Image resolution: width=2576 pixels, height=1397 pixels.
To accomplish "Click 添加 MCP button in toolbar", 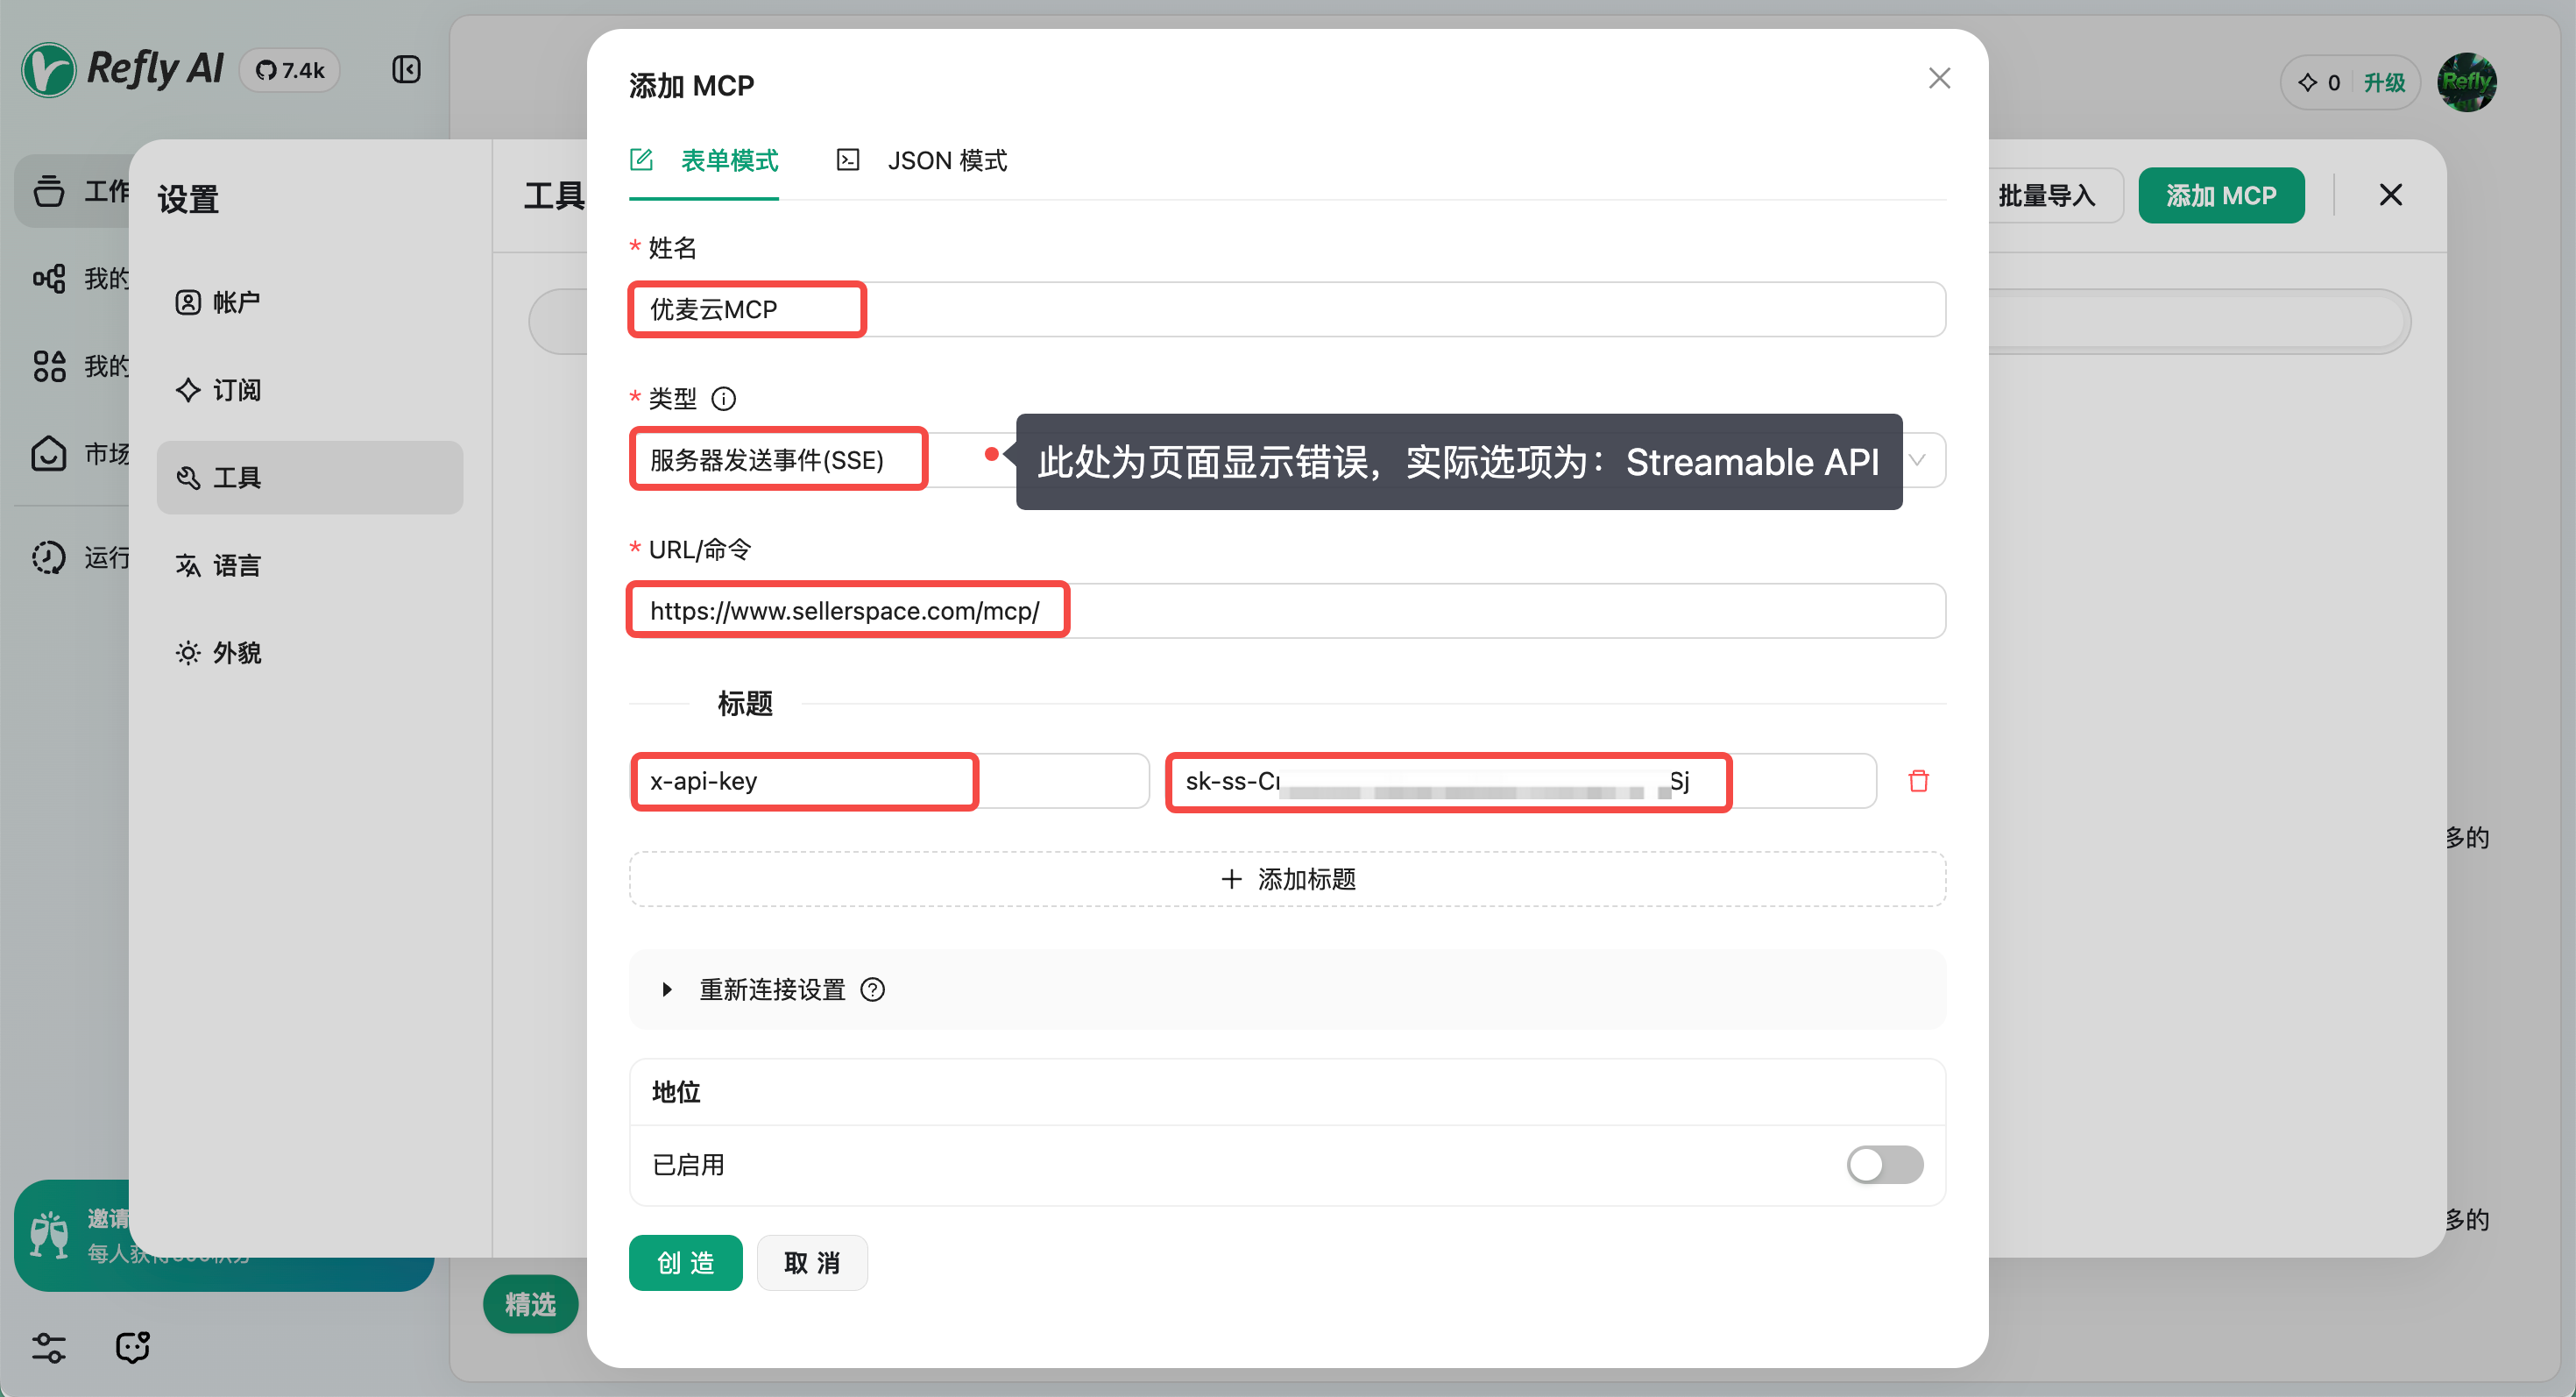I will [x=2221, y=195].
